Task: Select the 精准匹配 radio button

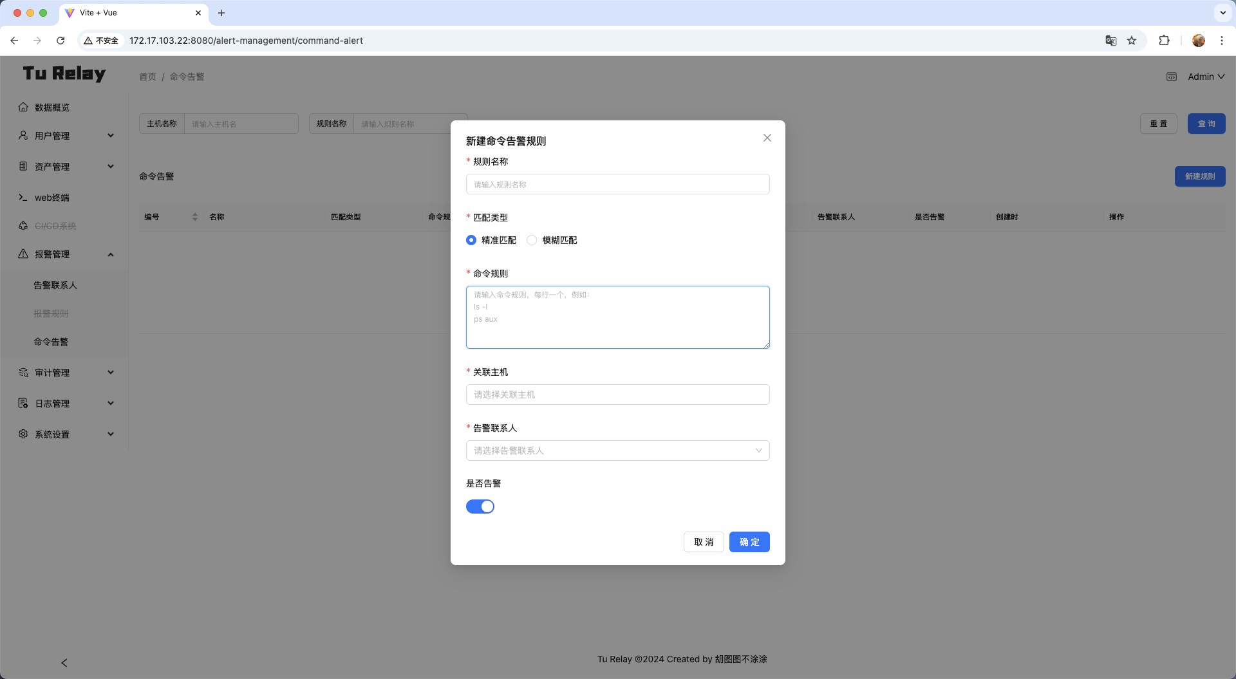Action: point(471,240)
